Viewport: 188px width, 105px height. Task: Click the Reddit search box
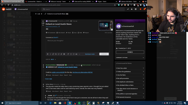(x=83, y=9)
